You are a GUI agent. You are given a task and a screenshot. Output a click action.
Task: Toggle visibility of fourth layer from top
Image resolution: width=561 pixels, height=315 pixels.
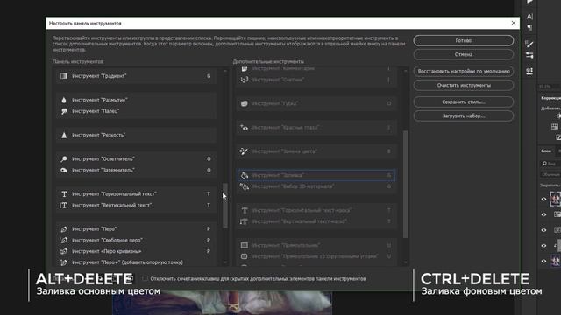(543, 246)
